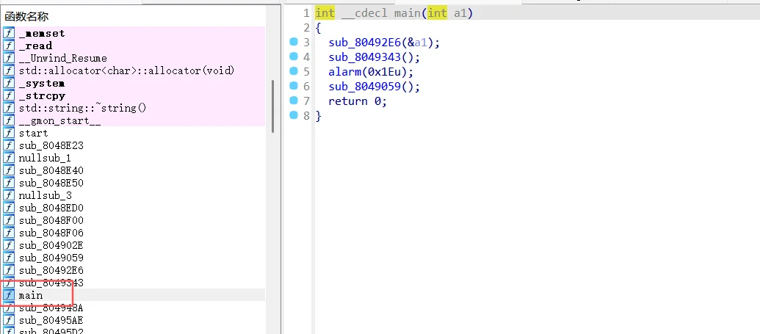Click the function icon beside sub_8048F06 in list
The width and height of the screenshot is (760, 334).
point(9,233)
